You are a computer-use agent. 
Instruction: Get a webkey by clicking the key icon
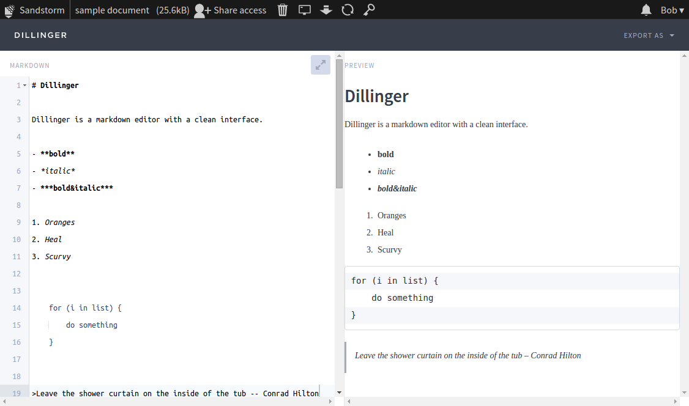[369, 10]
